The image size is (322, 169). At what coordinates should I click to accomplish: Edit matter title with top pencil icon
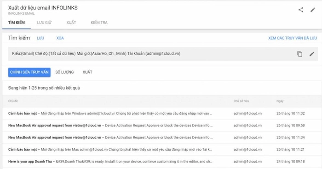coord(313,10)
